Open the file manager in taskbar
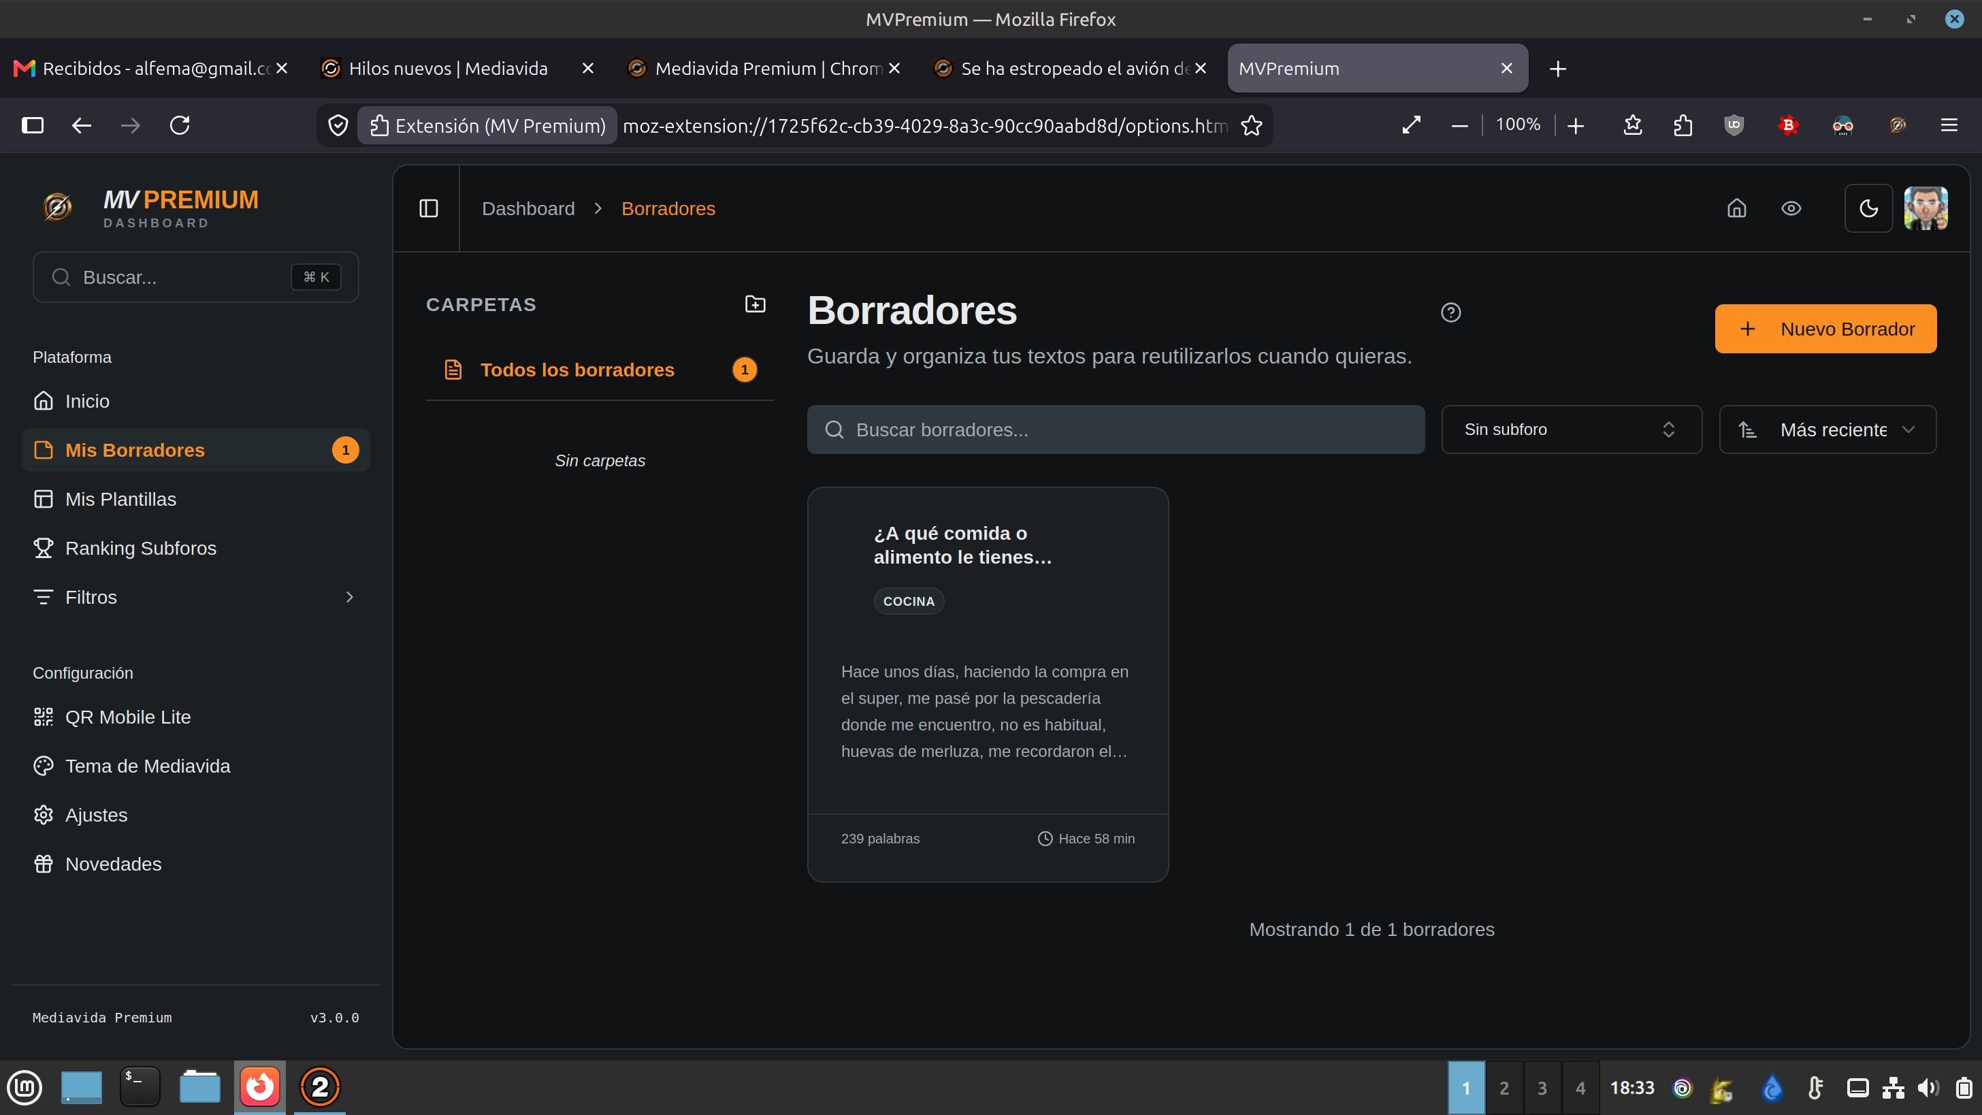The height and width of the screenshot is (1115, 1982). (x=199, y=1087)
